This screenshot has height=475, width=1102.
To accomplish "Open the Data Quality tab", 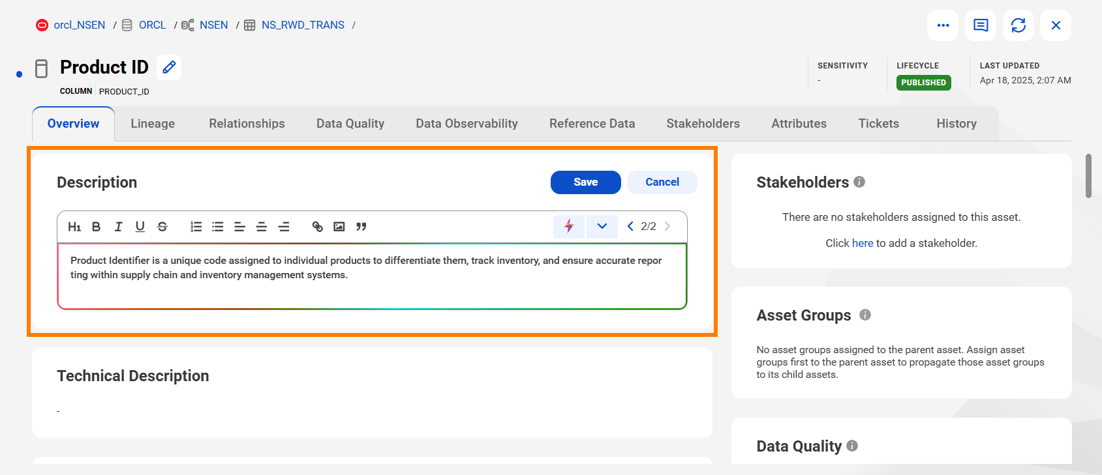I will [350, 124].
